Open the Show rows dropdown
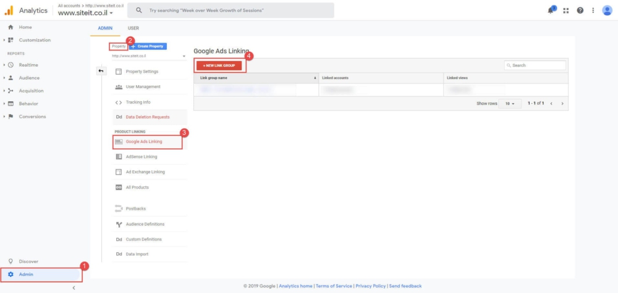The height and width of the screenshot is (293, 618). tap(510, 104)
